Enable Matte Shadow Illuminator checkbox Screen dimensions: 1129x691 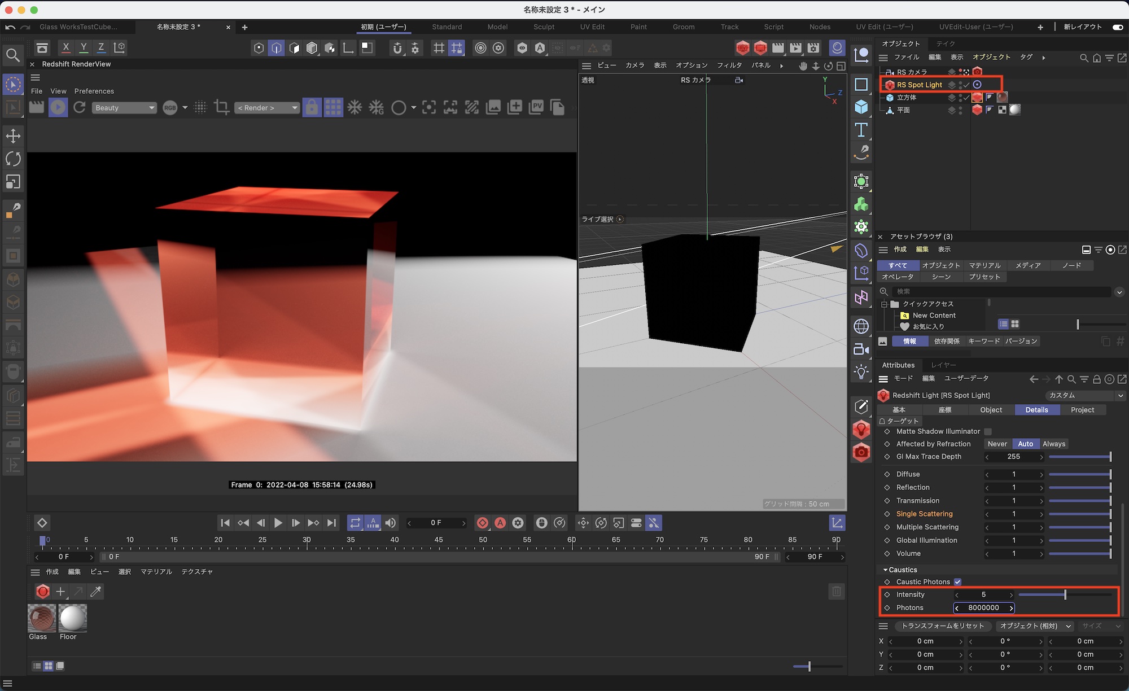[x=988, y=431]
